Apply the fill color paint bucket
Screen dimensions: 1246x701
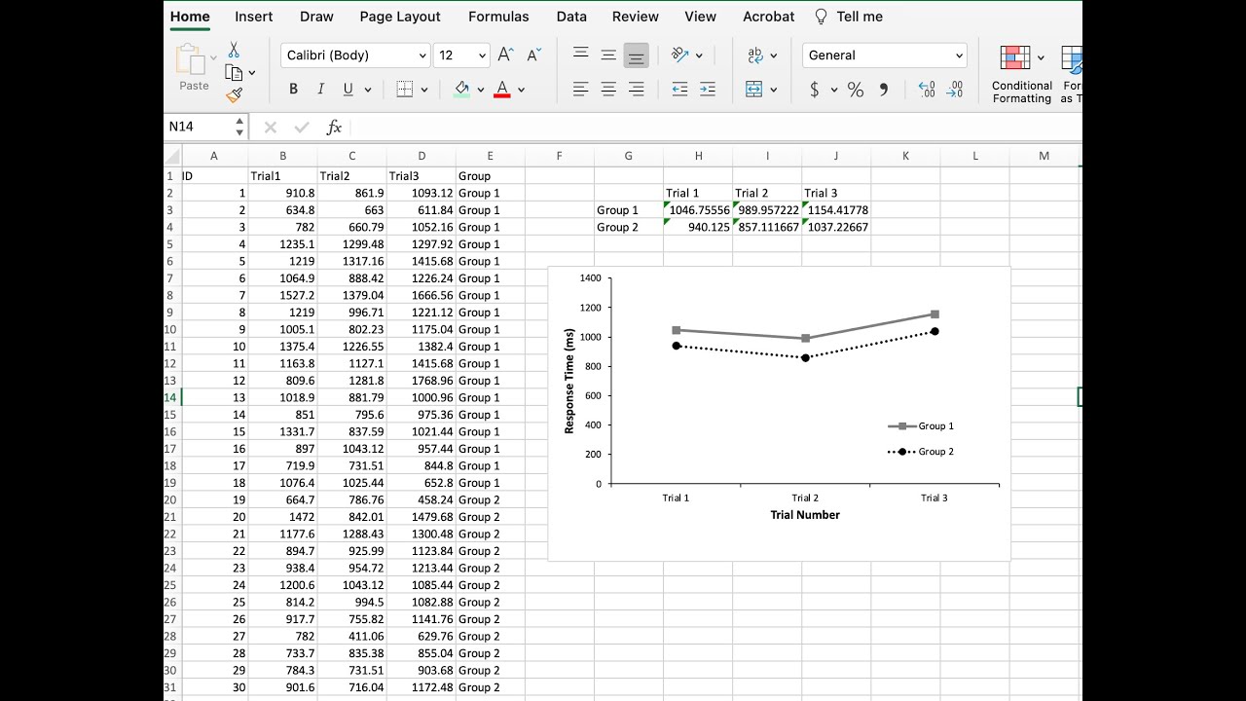462,90
